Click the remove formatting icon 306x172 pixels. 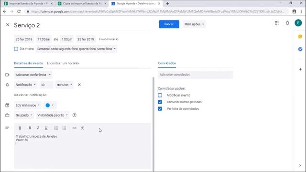[x=82, y=128]
